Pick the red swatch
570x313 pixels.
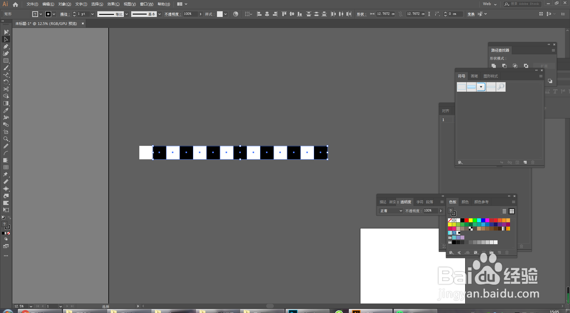click(466, 220)
